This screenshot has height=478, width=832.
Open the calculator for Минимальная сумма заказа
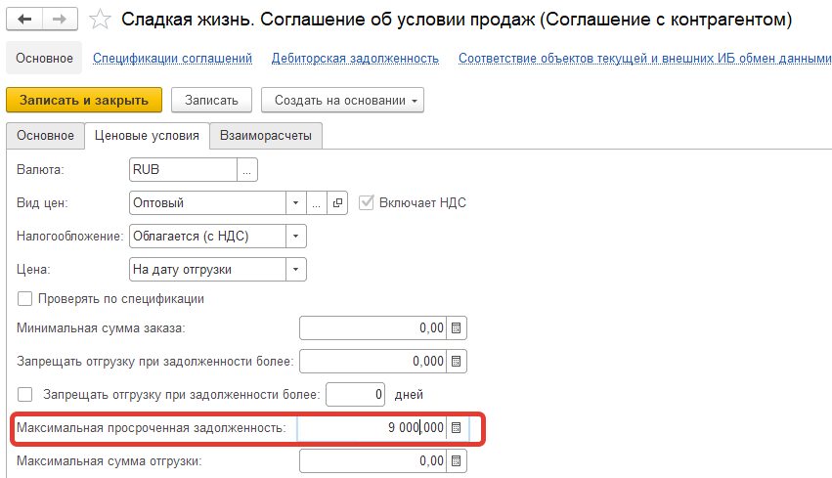[457, 328]
